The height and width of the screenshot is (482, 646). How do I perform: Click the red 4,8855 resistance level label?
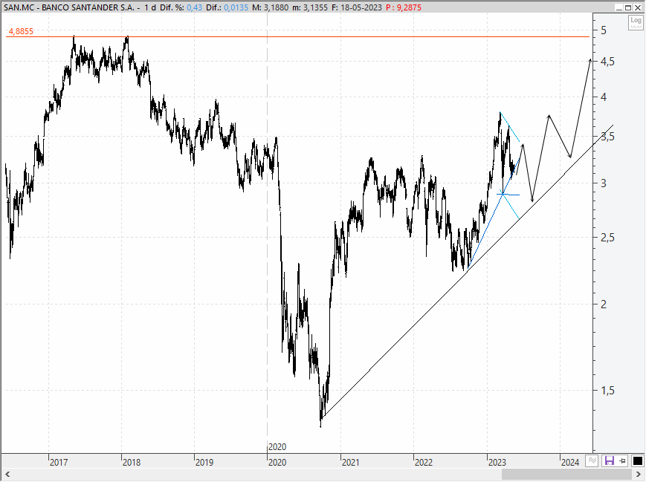point(21,31)
